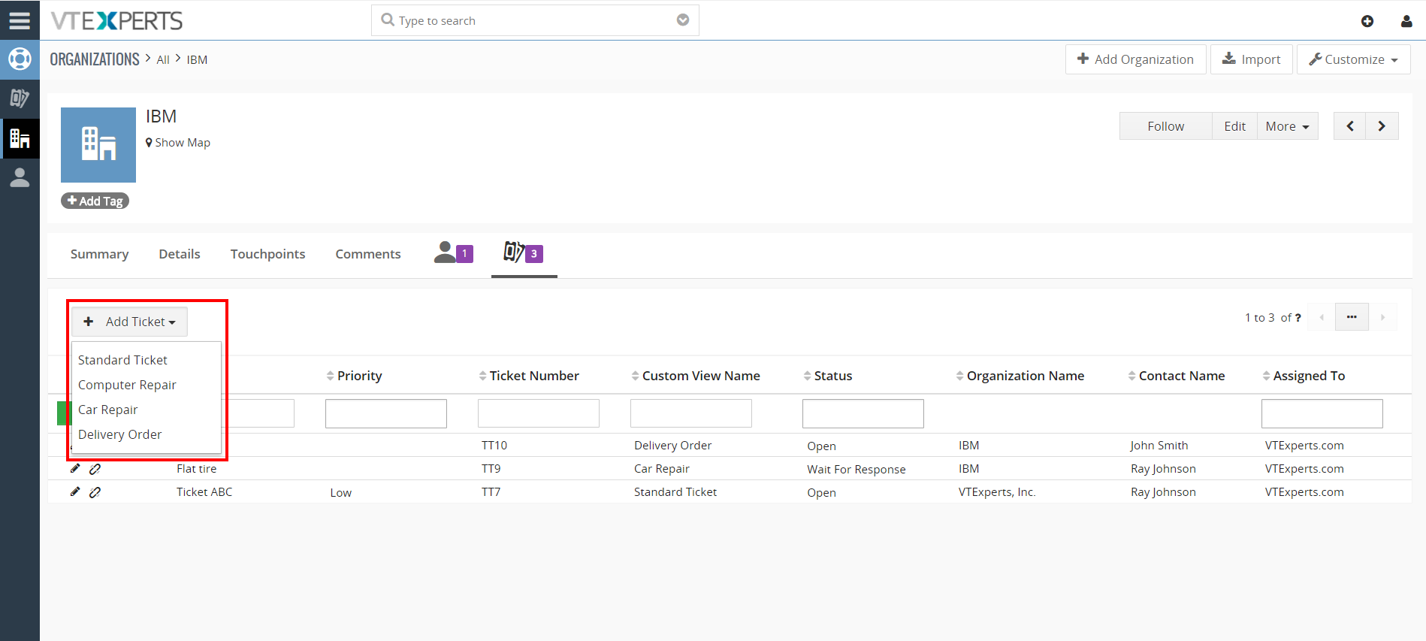Sort by Custom View Name column

tap(696, 376)
